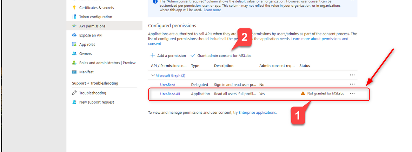Screen dimensions: 412x152
Task: Click the New support request icon
Action: point(74,102)
